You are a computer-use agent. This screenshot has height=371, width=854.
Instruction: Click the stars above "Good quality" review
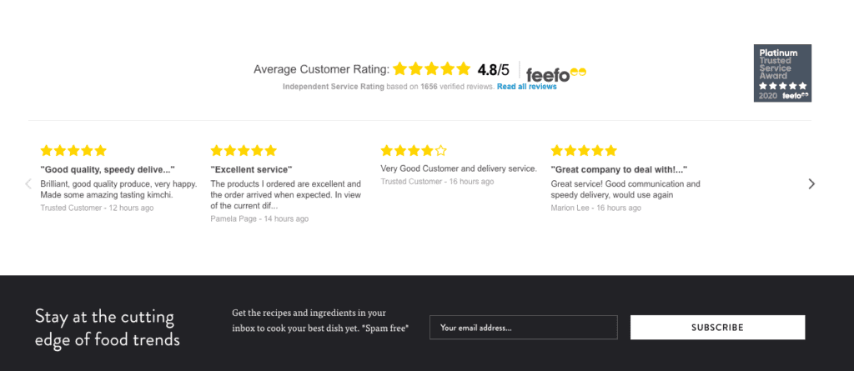tap(73, 150)
